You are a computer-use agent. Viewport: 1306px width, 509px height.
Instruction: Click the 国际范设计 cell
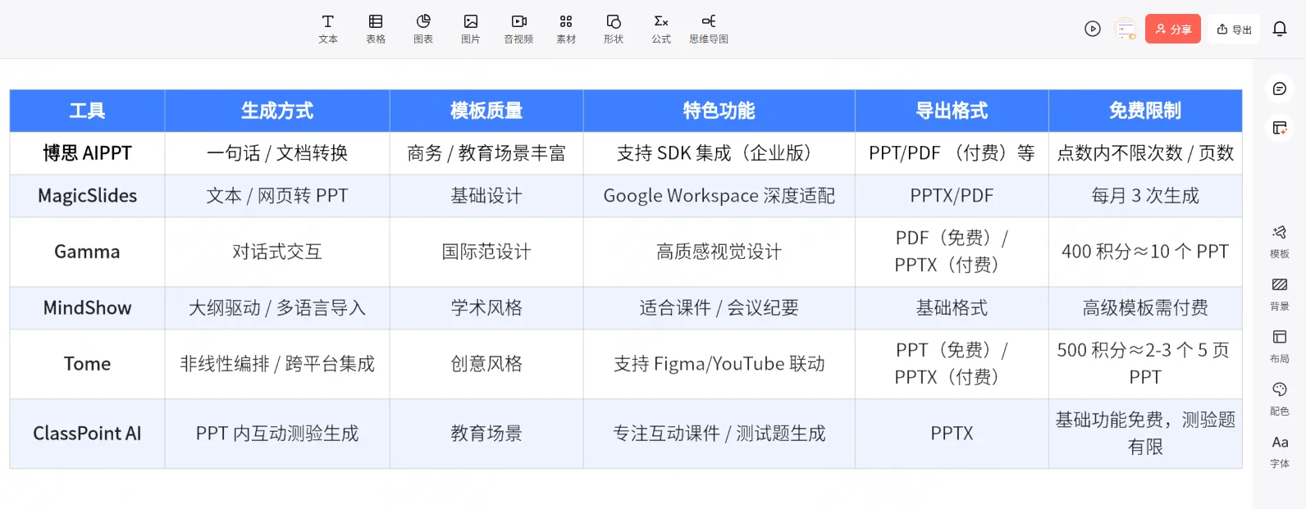486,252
